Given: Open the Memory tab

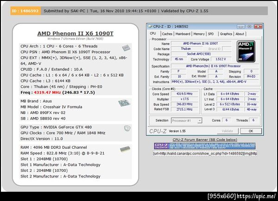Looking at the screenshot, I should (x=199, y=34).
